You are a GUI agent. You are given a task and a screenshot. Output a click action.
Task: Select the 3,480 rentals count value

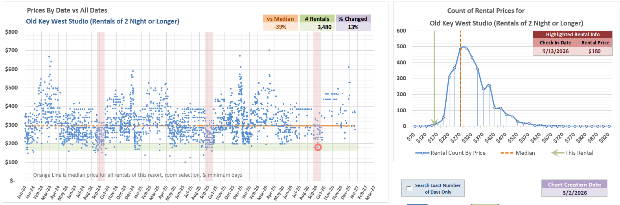(317, 27)
